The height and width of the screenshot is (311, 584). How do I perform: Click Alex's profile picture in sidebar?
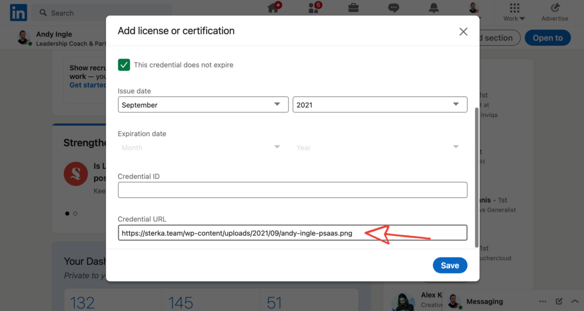click(403, 301)
